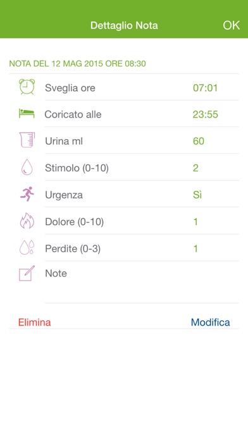Viewport: 248px width, 440px height.
Task: Tap the pencil notepad Note icon
Action: pyautogui.click(x=27, y=273)
